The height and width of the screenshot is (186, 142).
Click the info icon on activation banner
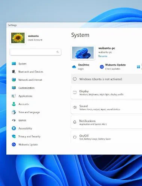[x=75, y=79]
